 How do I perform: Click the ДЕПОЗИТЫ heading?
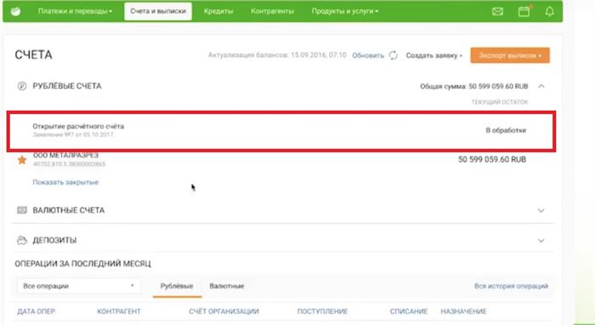(x=54, y=240)
